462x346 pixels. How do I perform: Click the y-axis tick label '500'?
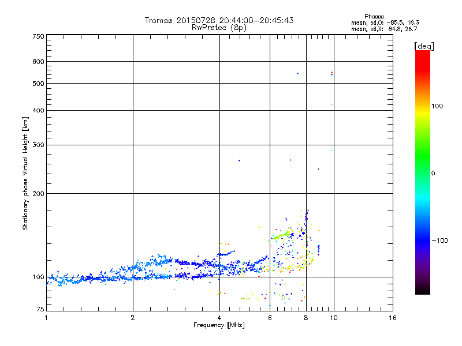38,84
